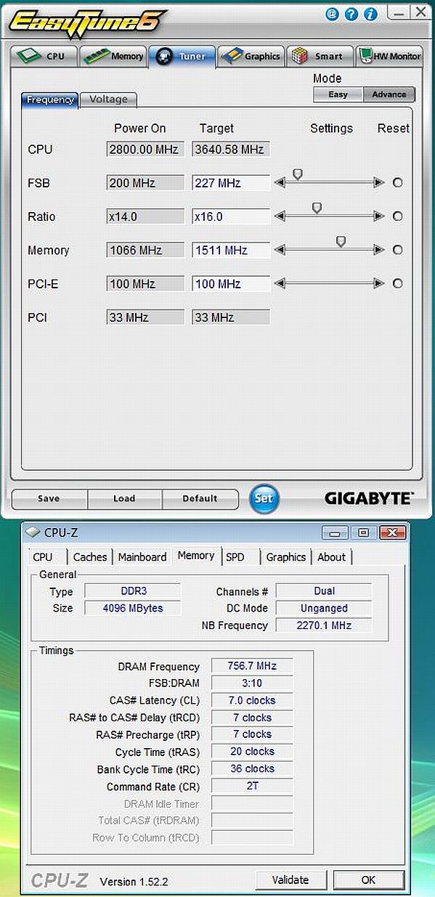Click the Memory frequency slider thumb
The height and width of the screenshot is (897, 435).
click(341, 242)
